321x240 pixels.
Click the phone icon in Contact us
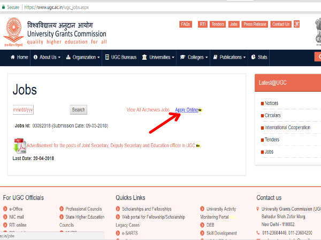(x=258, y=233)
